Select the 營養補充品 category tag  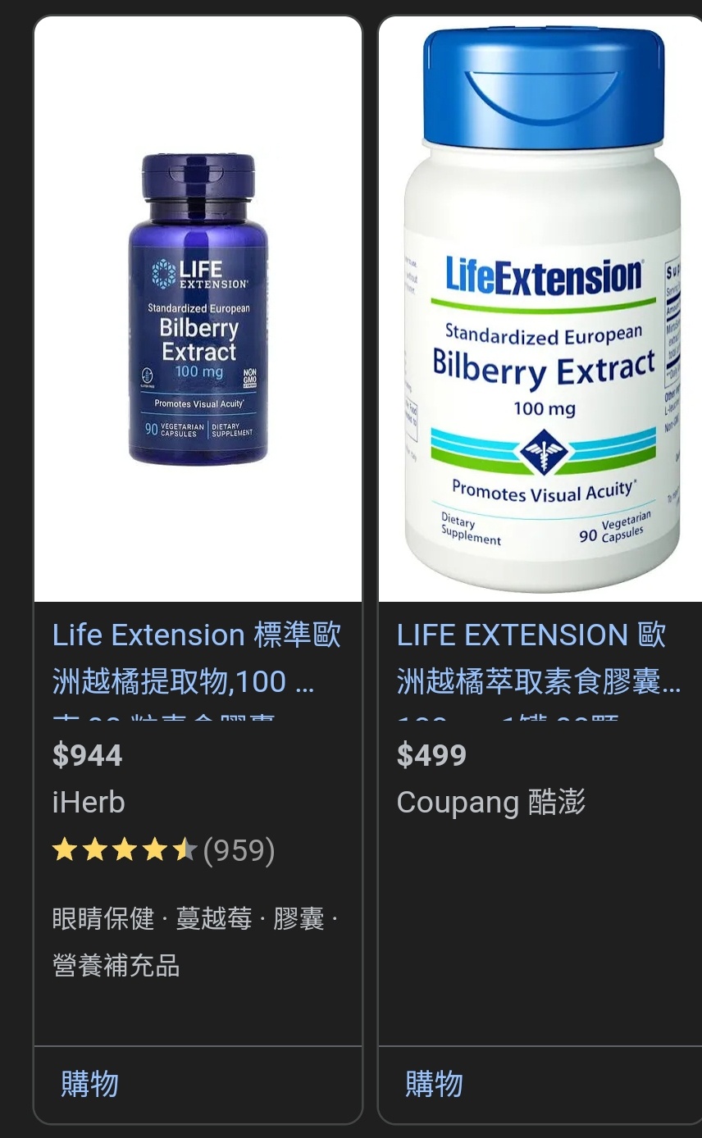(116, 965)
